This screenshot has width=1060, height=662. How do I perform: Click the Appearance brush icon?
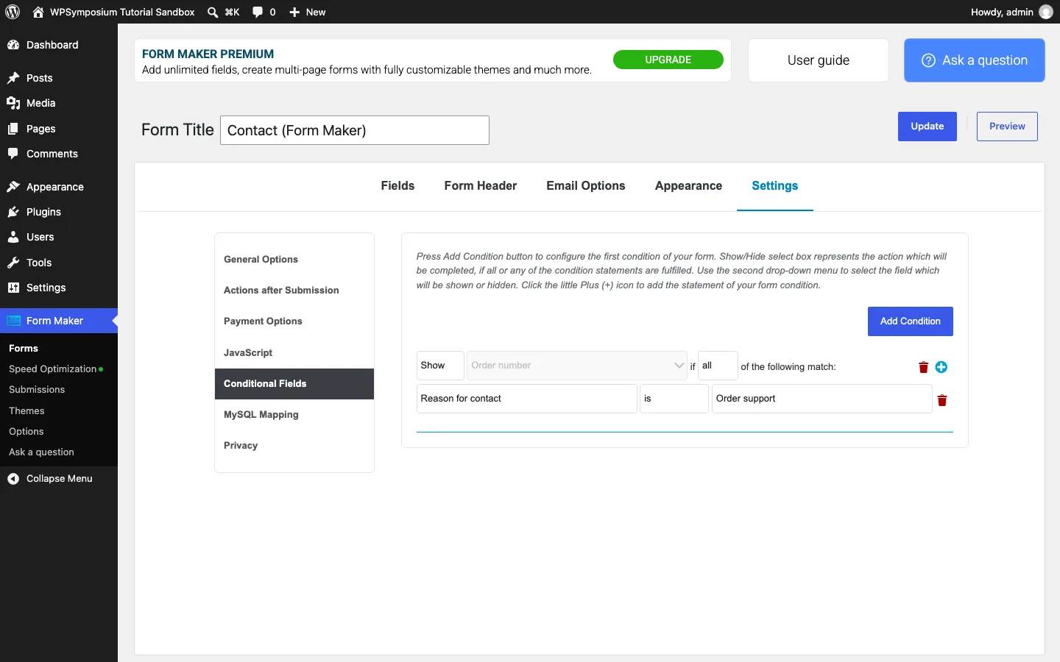(x=13, y=187)
